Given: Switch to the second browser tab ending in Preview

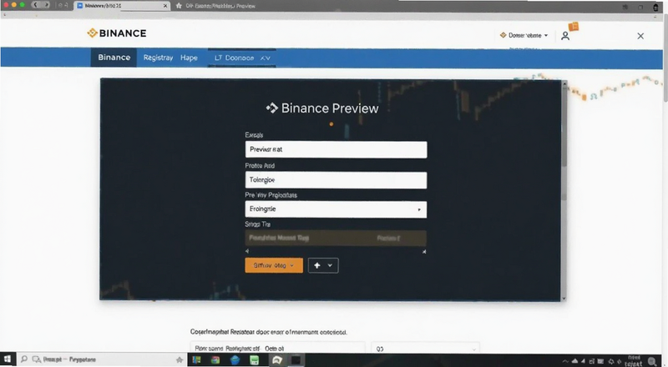Looking at the screenshot, I should coord(216,6).
